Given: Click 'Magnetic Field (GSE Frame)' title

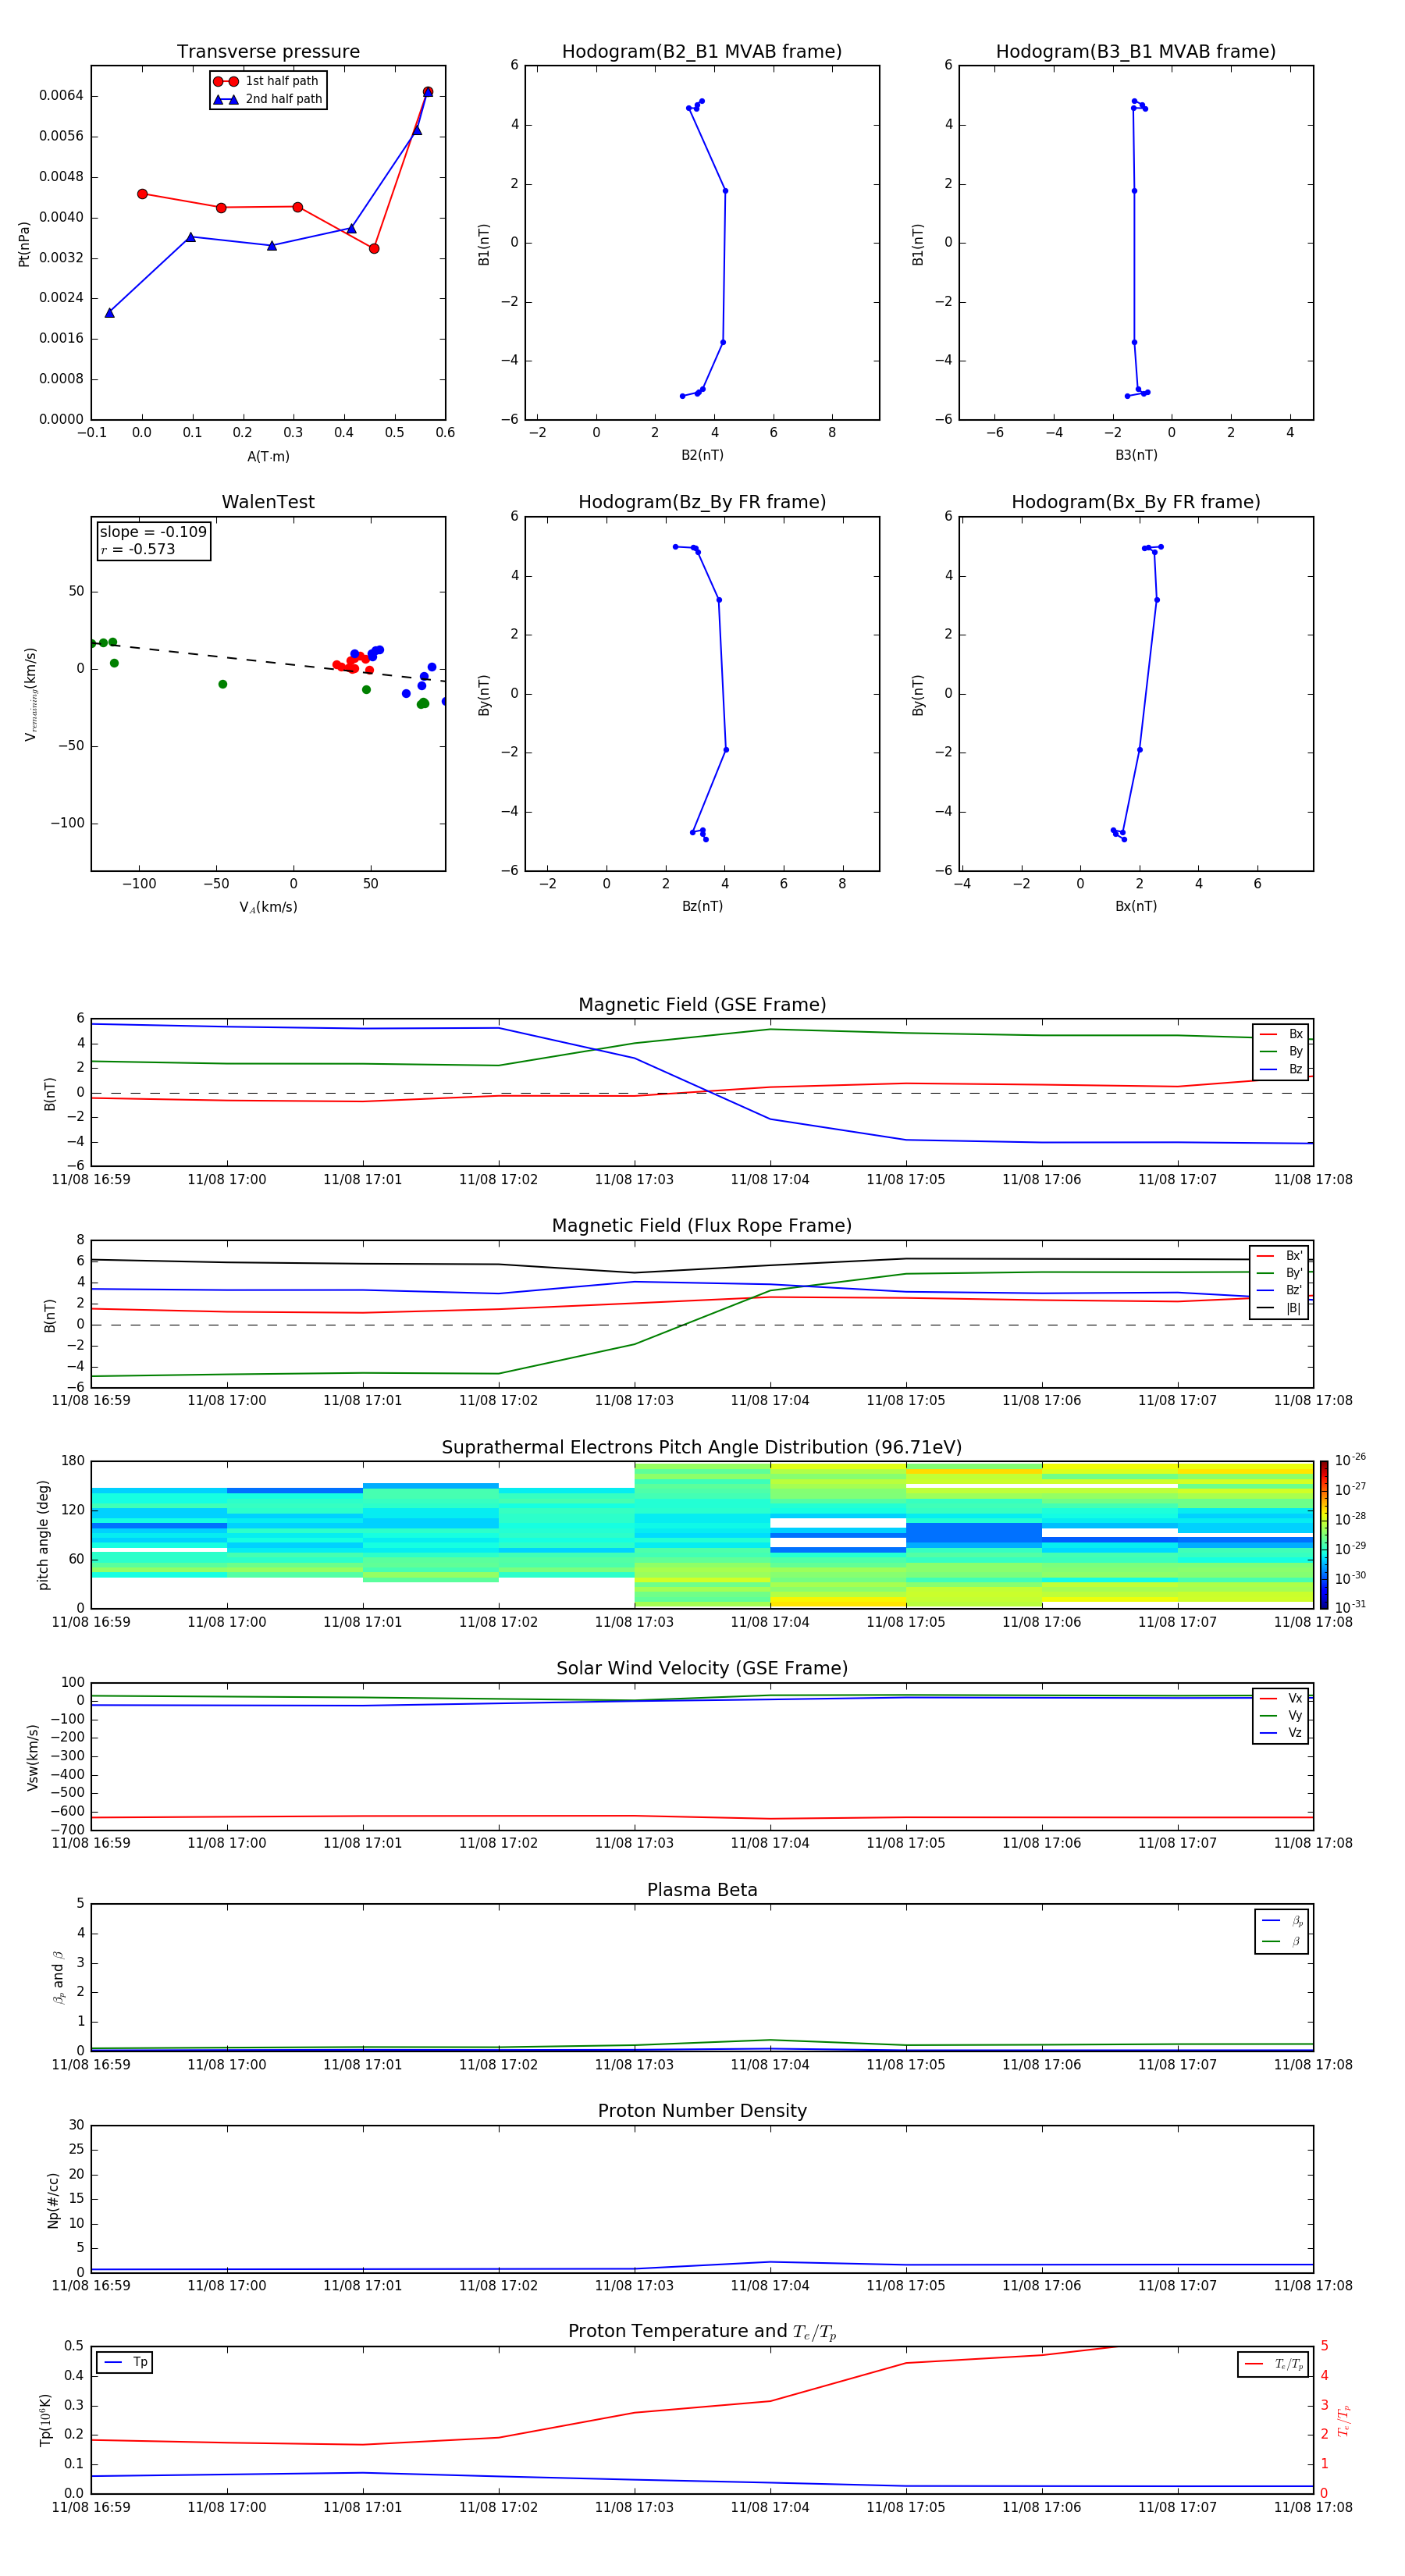Looking at the screenshot, I should coord(702,1005).
